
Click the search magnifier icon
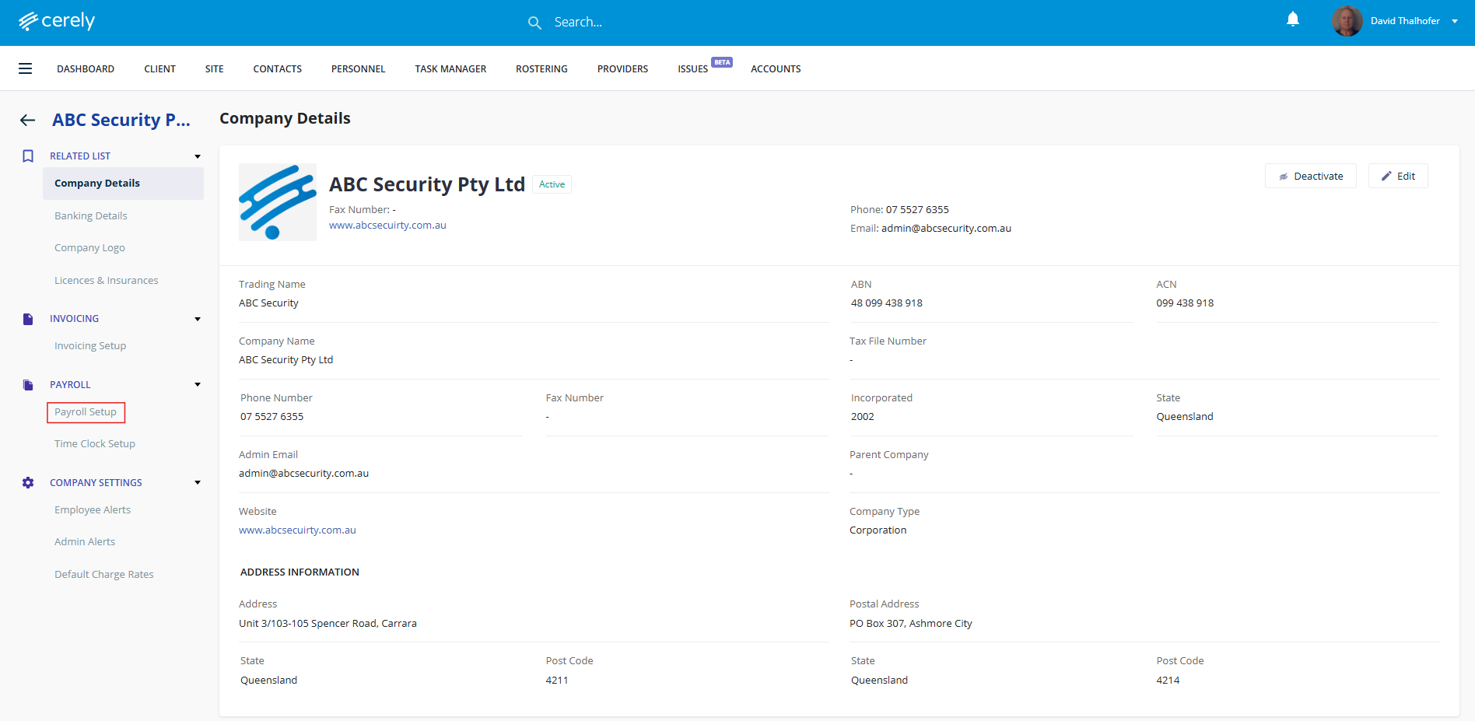coord(534,23)
